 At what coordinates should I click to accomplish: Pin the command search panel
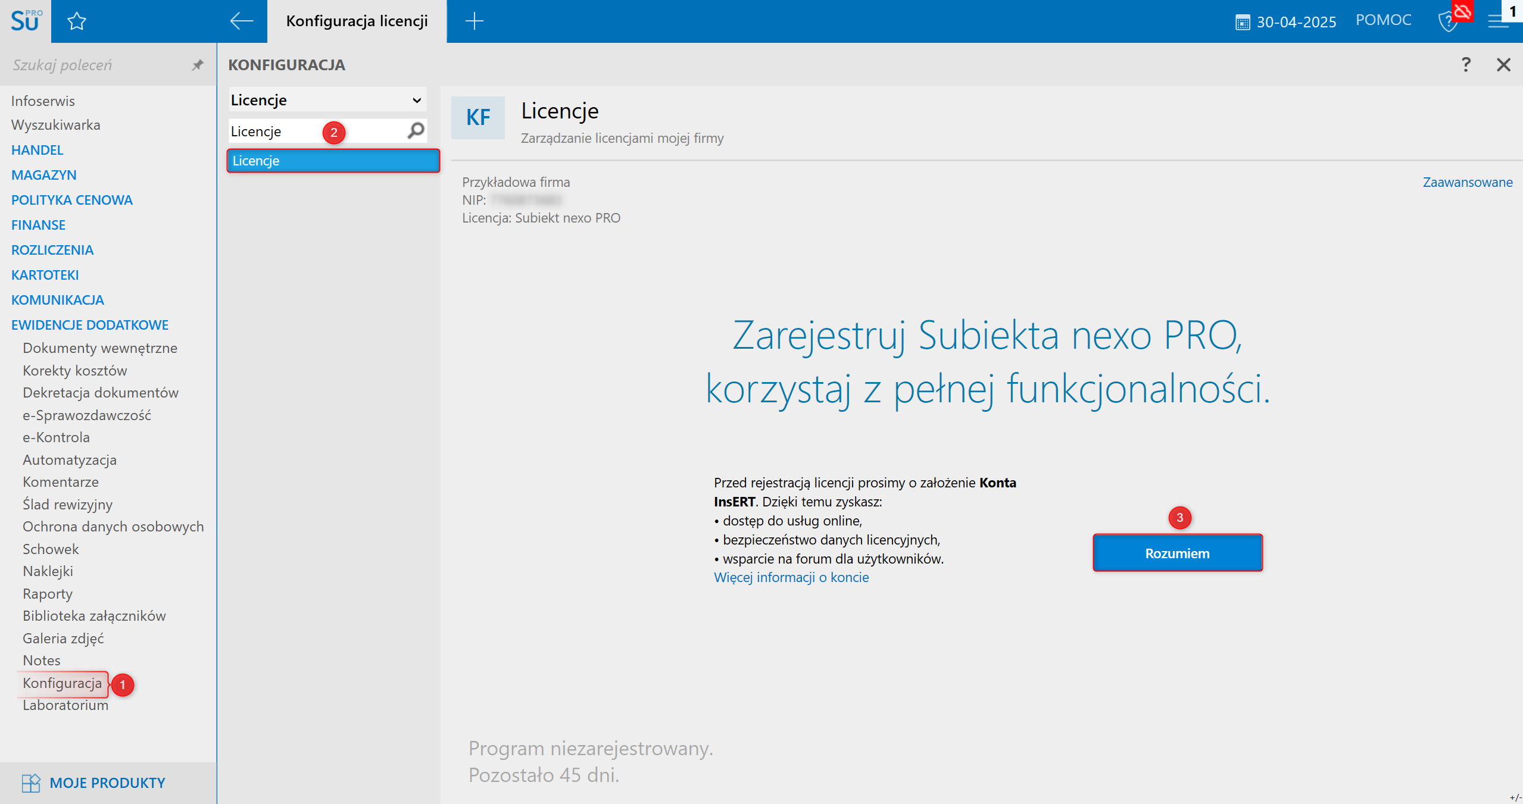tap(197, 65)
